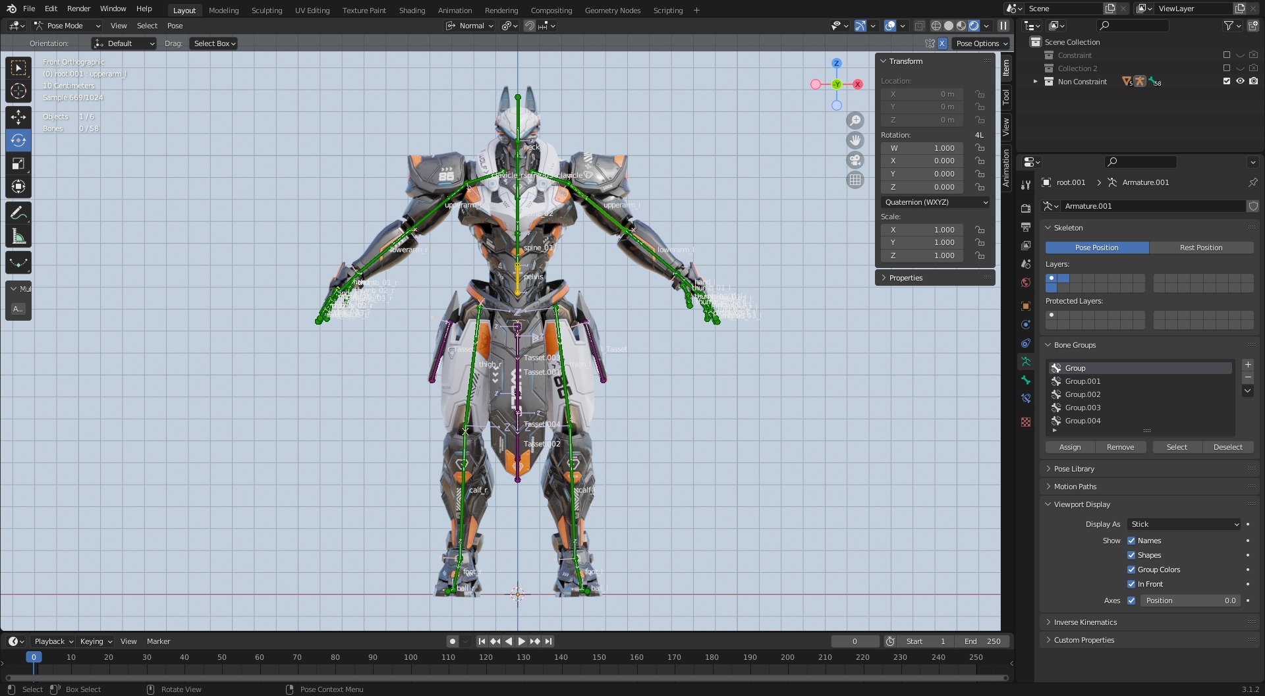Viewport: 1265px width, 696px height.
Task: Switch to Animation workspace tab
Action: (455, 10)
